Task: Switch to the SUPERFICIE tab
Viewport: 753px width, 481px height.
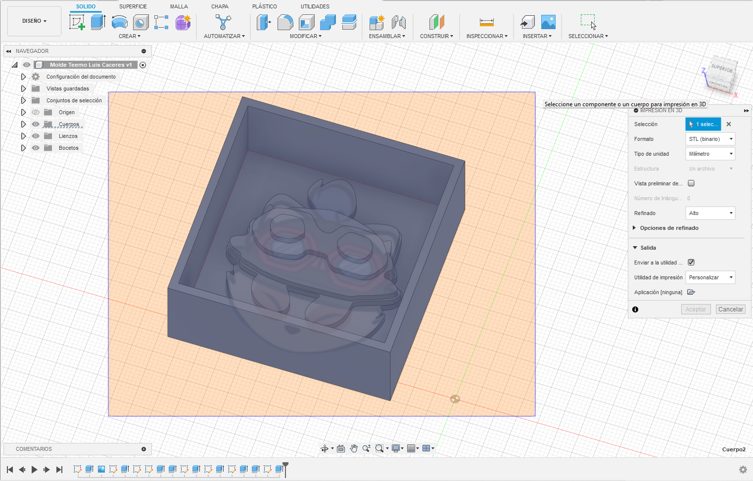Action: (x=133, y=6)
